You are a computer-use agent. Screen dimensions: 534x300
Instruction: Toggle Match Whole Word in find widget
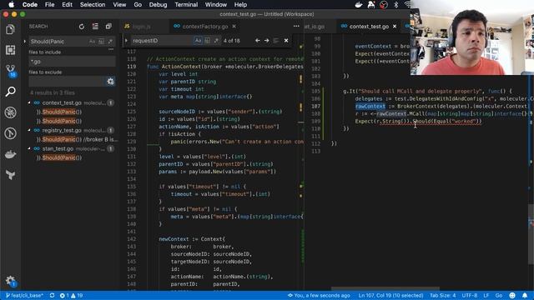pos(207,41)
